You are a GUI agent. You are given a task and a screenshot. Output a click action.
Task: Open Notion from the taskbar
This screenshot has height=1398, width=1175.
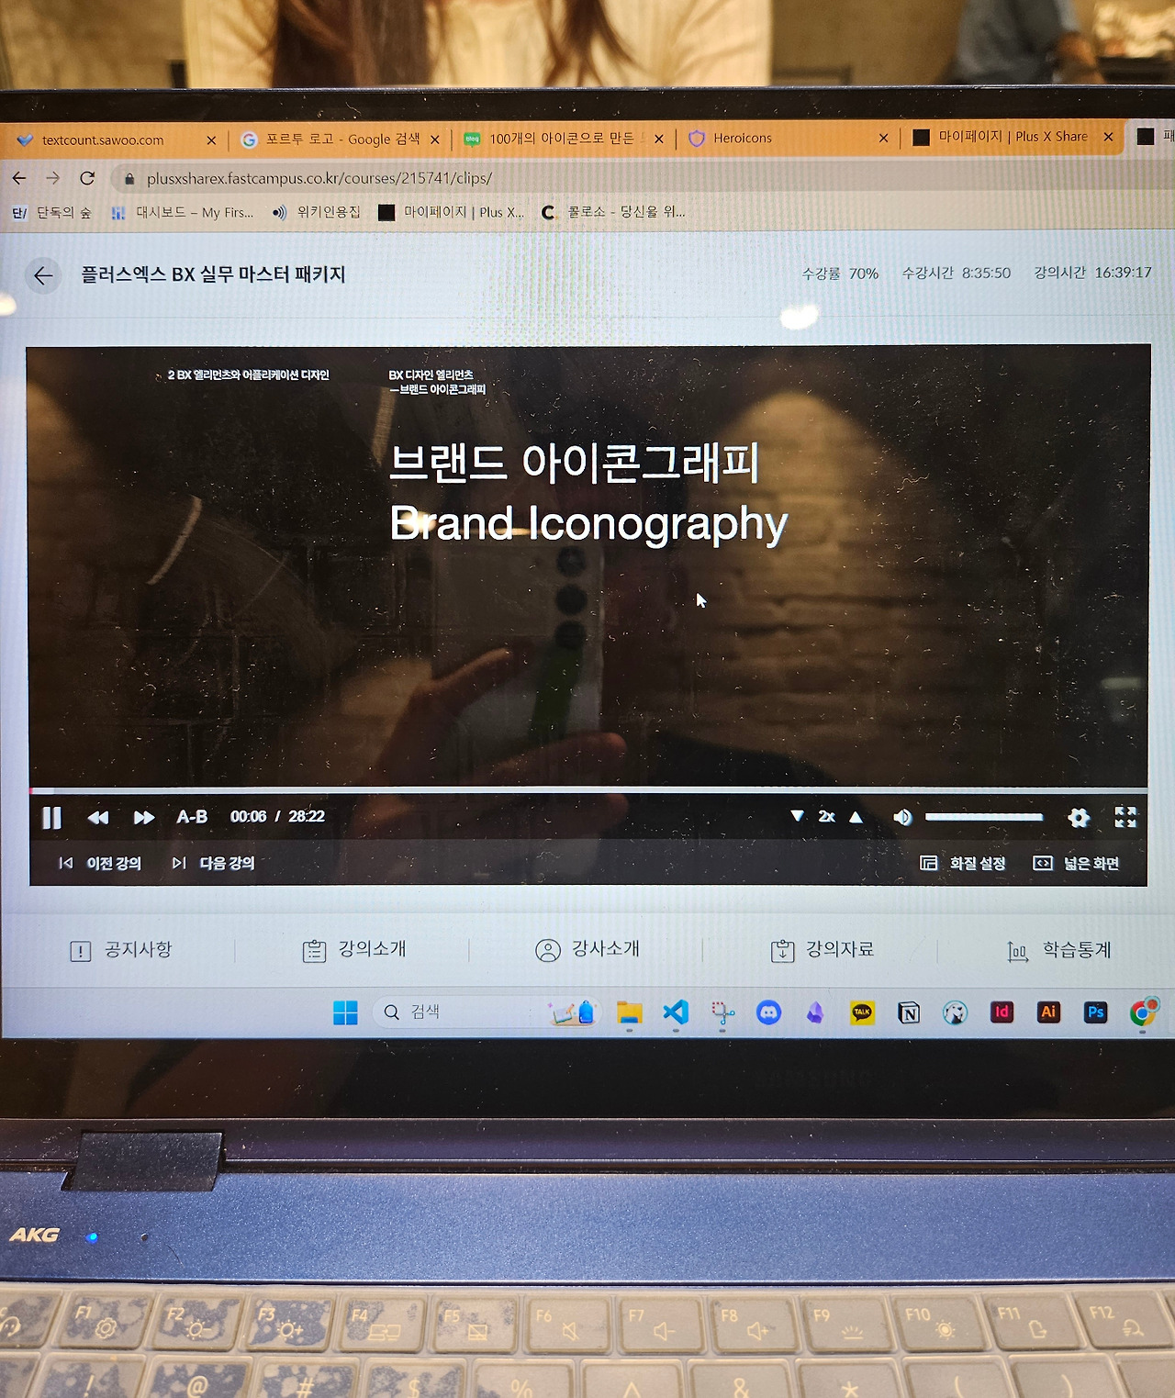(x=909, y=1012)
